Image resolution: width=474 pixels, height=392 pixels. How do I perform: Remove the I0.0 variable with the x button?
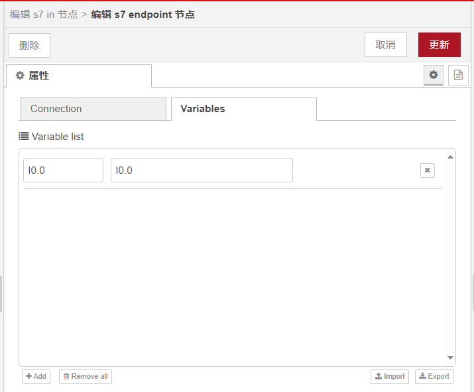(428, 170)
